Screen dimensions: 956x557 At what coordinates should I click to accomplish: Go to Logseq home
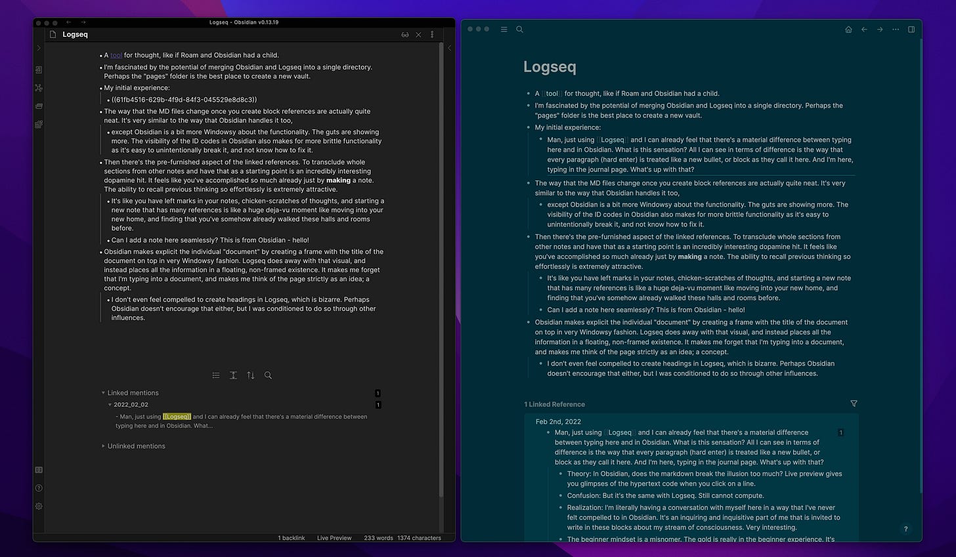pos(848,30)
